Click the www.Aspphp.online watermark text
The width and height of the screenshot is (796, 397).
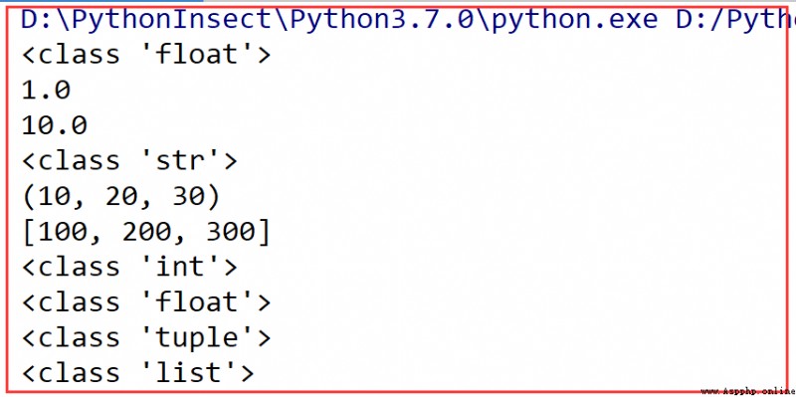[748, 392]
